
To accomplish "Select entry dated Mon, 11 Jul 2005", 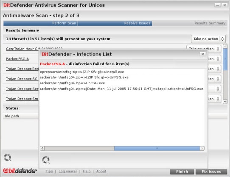I will coord(122,89).
